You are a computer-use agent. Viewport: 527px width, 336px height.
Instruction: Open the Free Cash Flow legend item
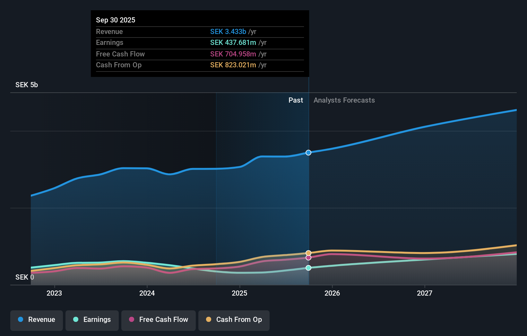click(158, 320)
